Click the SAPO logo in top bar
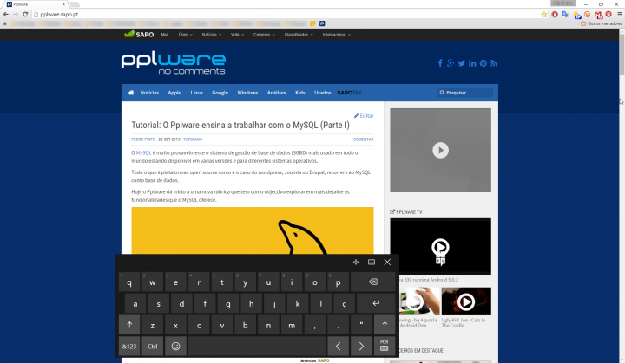The width and height of the screenshot is (625, 363). click(x=139, y=35)
